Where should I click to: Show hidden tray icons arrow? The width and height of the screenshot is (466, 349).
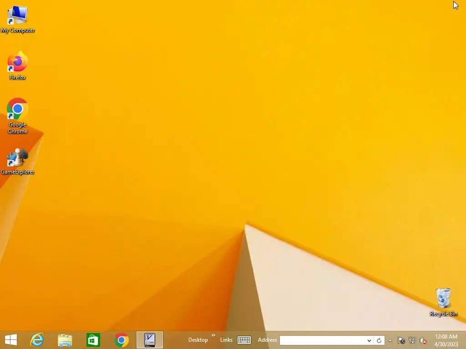[x=390, y=340]
